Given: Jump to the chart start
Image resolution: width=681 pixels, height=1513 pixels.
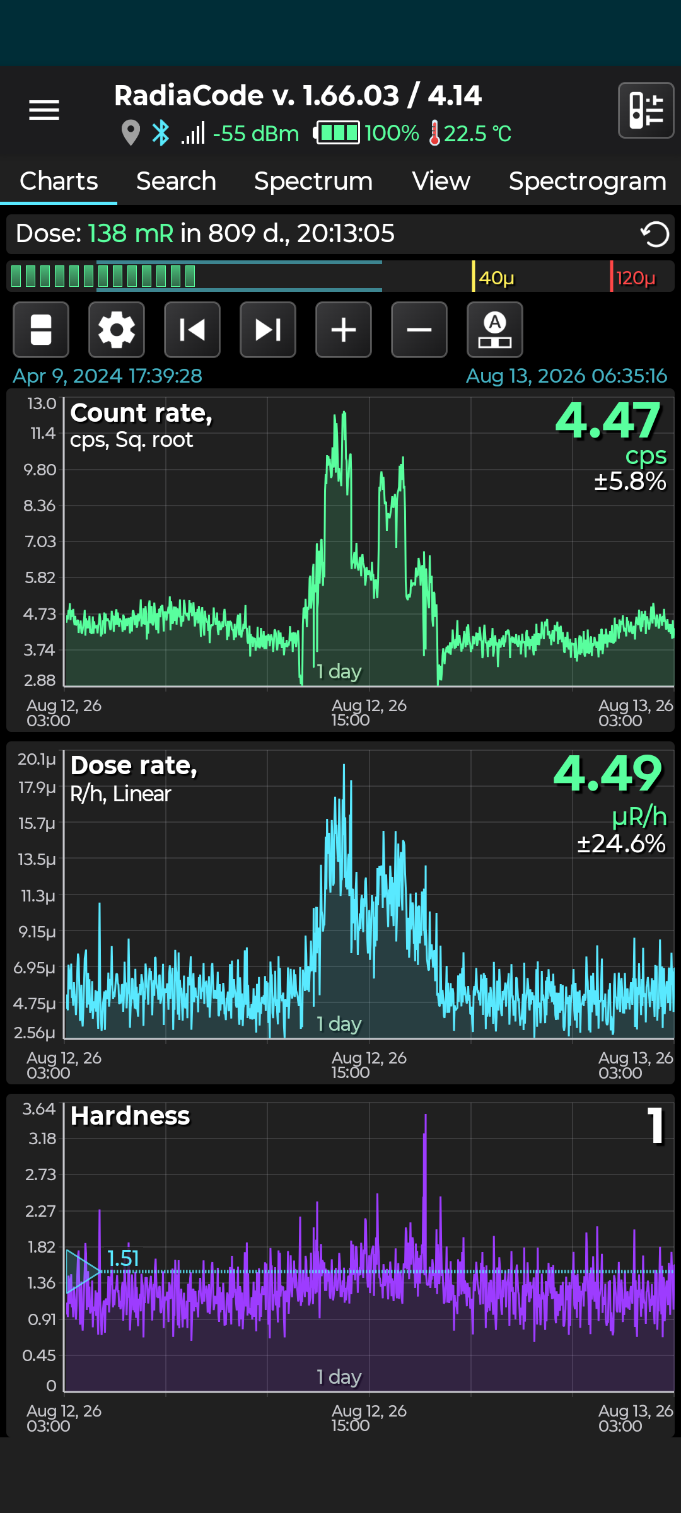Looking at the screenshot, I should (192, 330).
